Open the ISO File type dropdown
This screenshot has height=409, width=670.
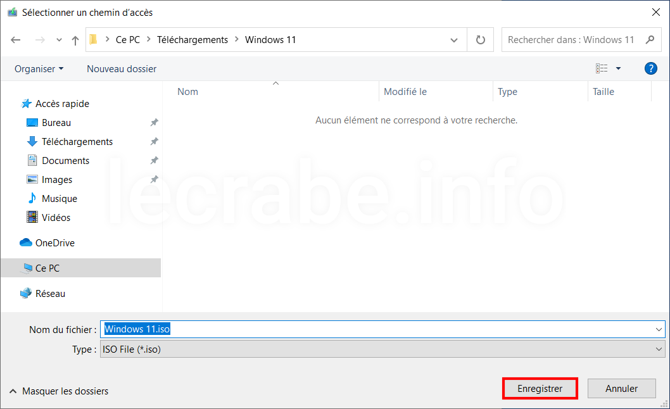tap(382, 349)
